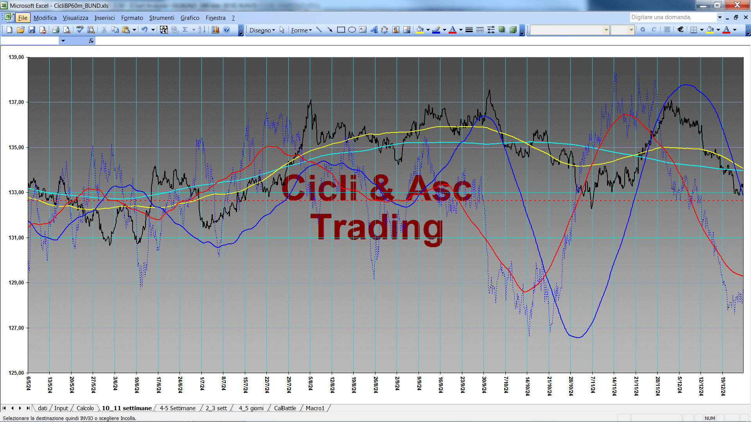Click the Open file folder icon
Screen dimensions: 751x422
(21, 30)
